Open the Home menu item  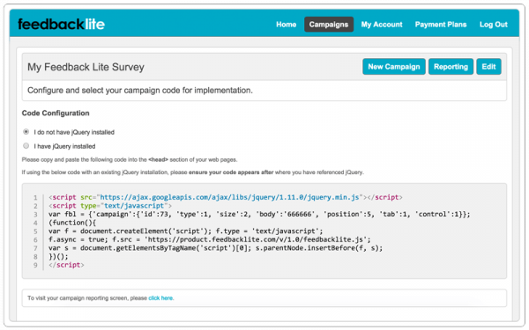coord(286,25)
